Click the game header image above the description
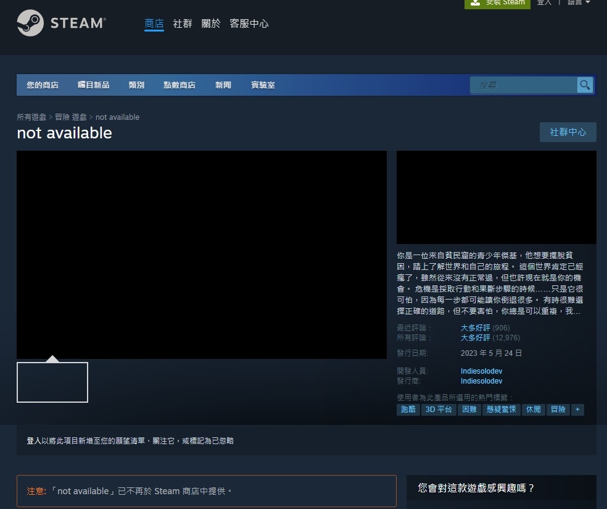Viewport: 607px width, 509px height. (x=497, y=197)
